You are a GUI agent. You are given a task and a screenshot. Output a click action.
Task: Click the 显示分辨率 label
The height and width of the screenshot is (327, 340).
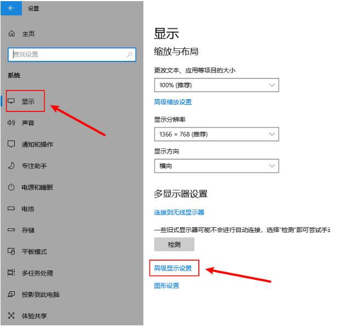point(170,119)
